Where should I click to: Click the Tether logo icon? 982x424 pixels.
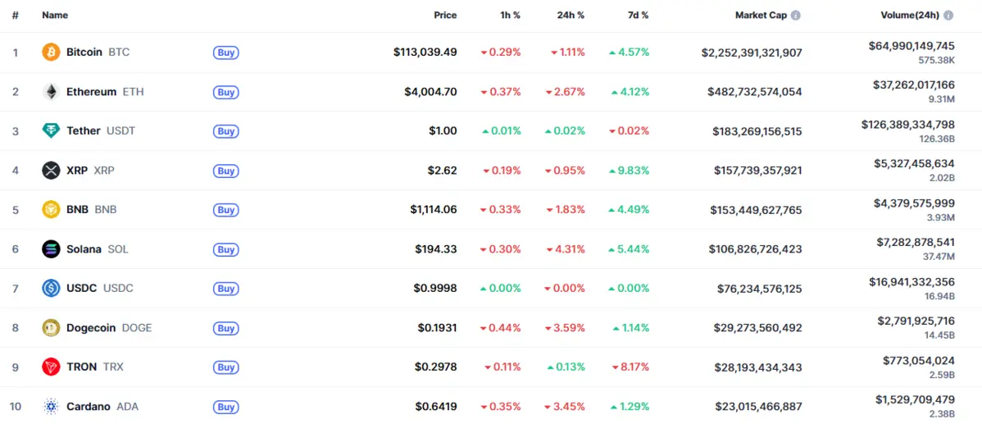tap(51, 131)
